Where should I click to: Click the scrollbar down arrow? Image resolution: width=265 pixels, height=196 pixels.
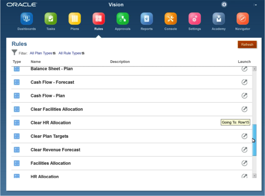254,176
